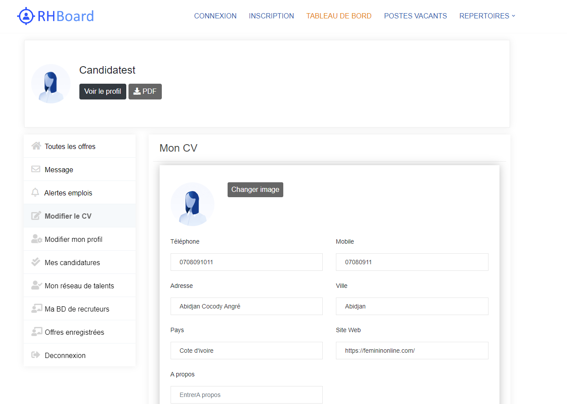Click the home icon beside Toutes les offres
This screenshot has width=567, height=404.
point(36,146)
